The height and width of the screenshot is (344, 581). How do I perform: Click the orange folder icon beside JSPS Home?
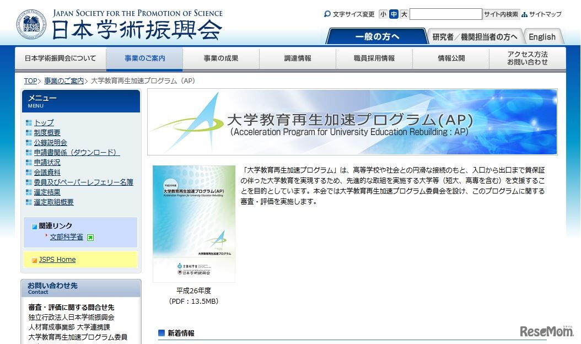[x=35, y=259]
